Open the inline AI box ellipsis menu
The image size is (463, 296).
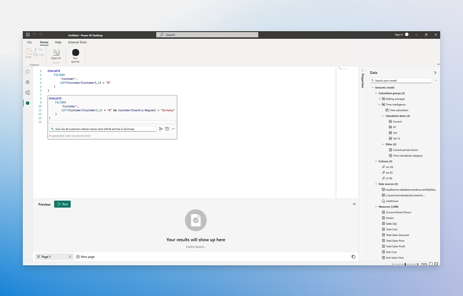tap(173, 129)
